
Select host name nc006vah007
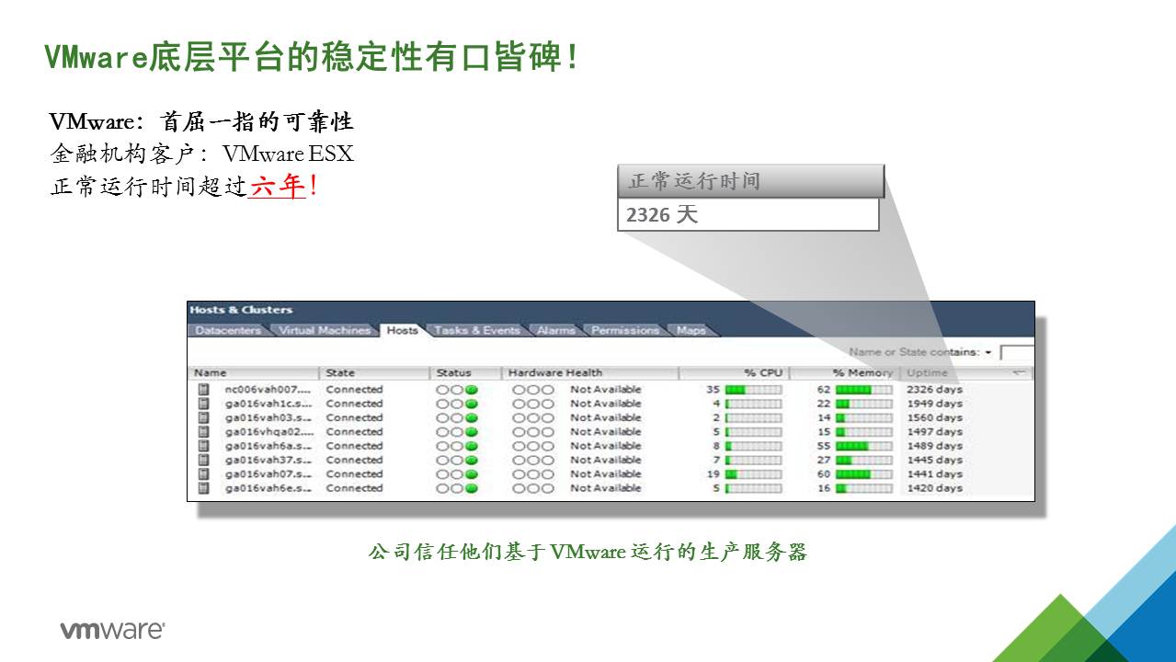click(x=268, y=390)
